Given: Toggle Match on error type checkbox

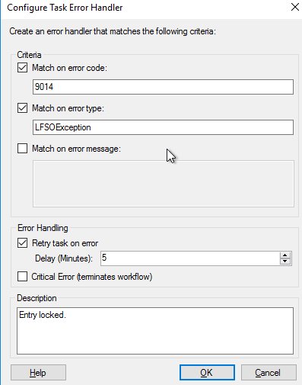Looking at the screenshot, I should 22,108.
